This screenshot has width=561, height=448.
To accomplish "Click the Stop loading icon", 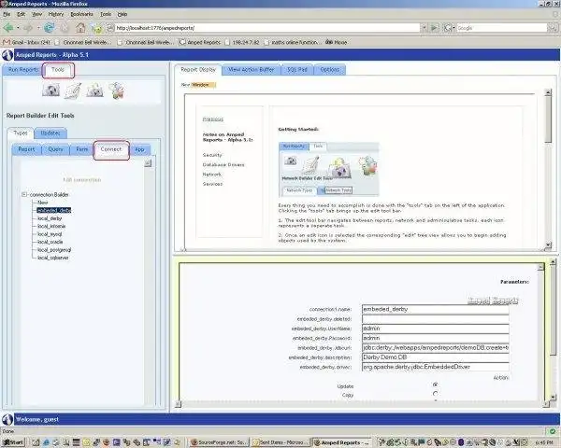I will [65, 27].
